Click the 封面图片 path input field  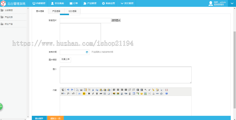coord(85,21)
